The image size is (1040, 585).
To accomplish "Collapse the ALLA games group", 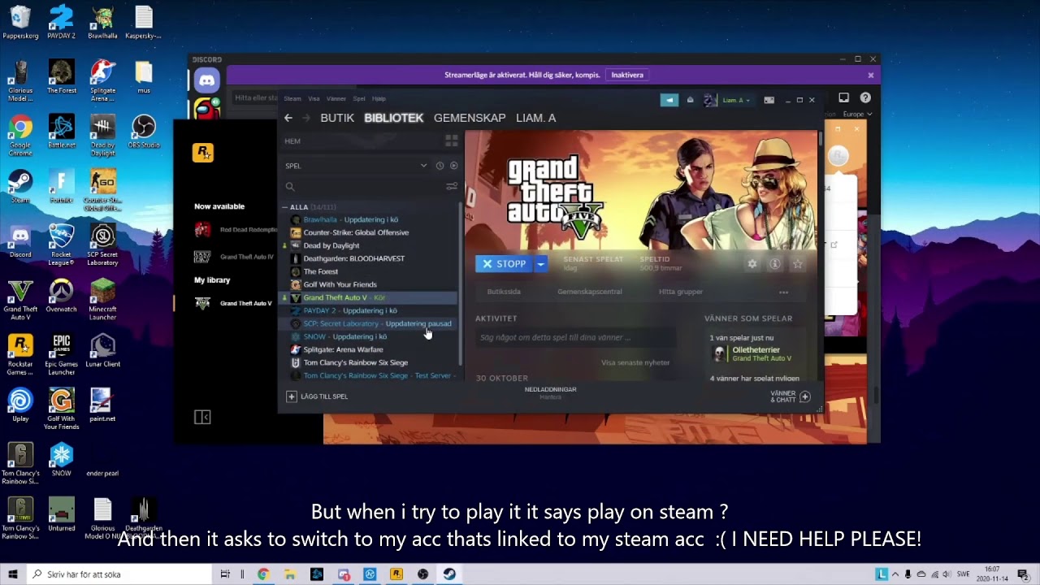I will click(x=285, y=207).
